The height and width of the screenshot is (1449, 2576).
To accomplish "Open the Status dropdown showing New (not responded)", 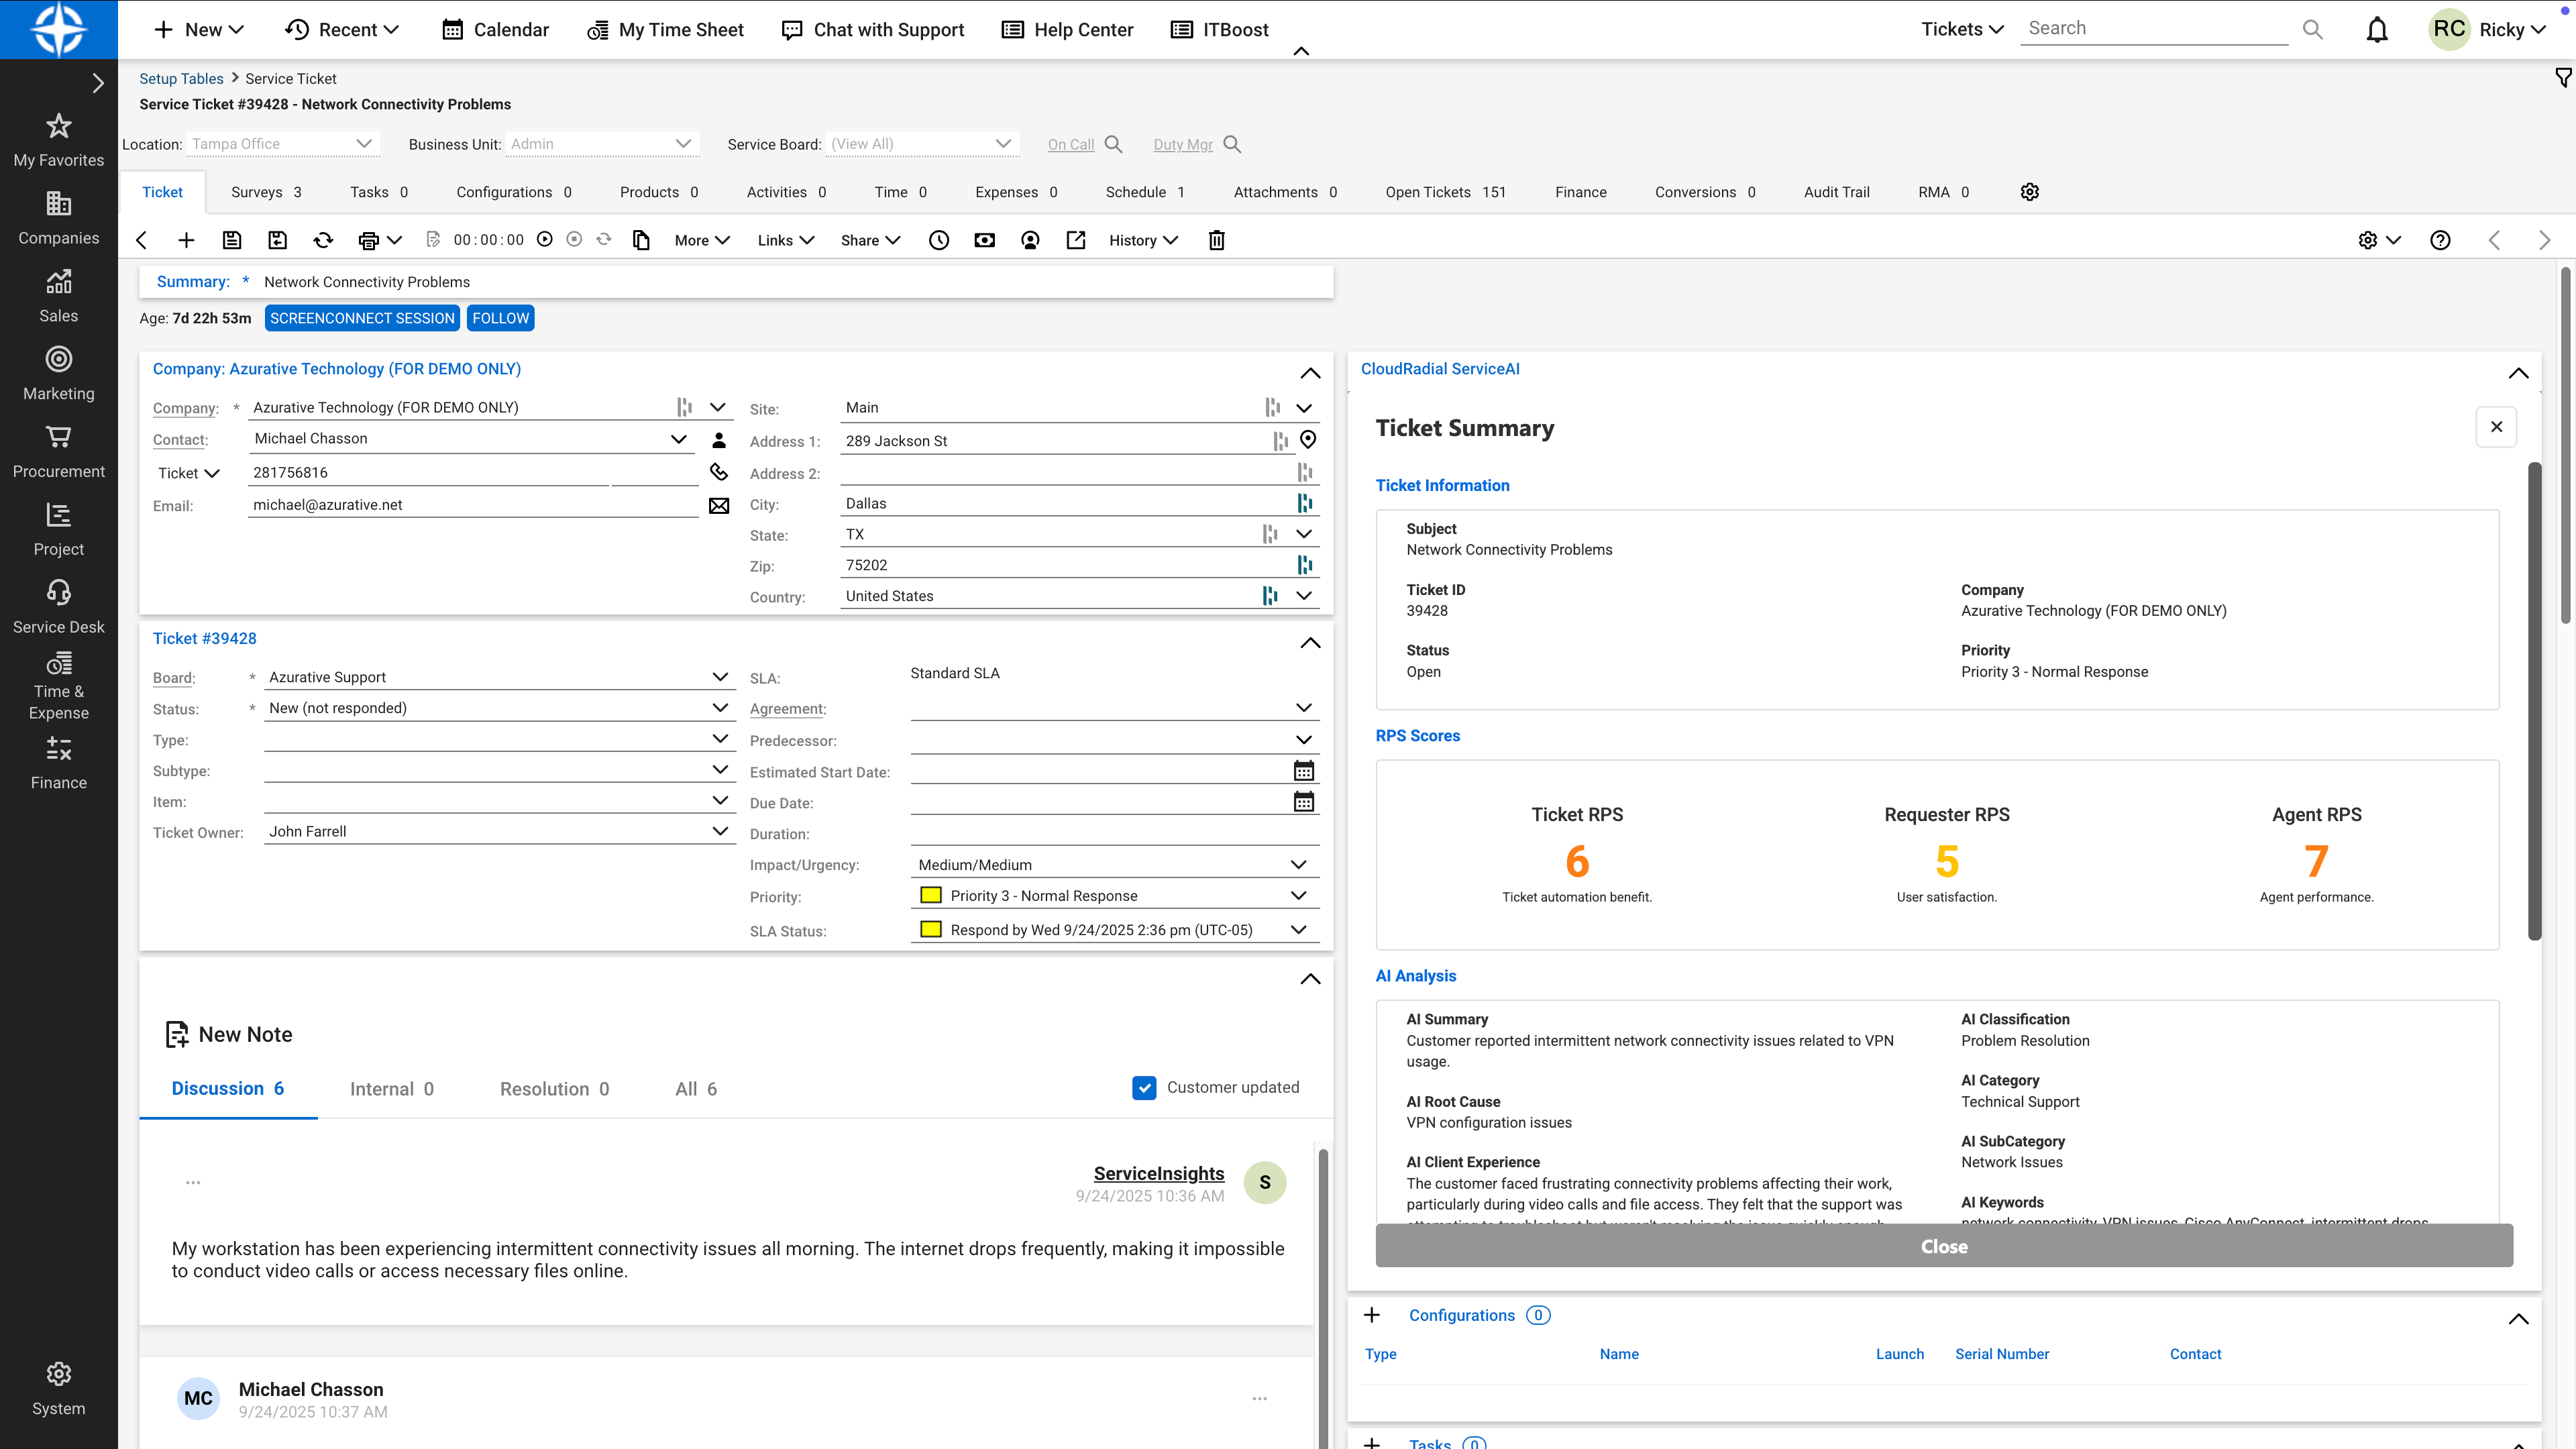I will point(720,708).
